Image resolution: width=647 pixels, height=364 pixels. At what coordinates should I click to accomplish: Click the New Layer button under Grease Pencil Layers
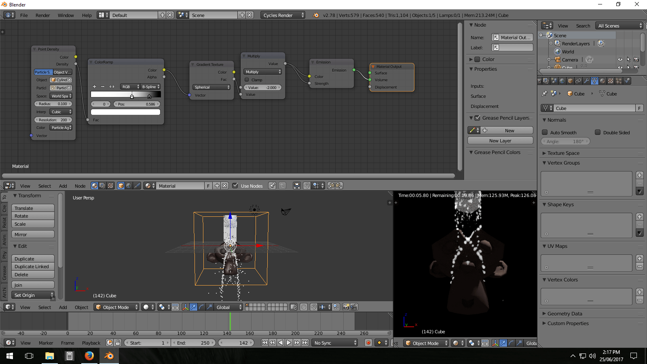coord(500,140)
